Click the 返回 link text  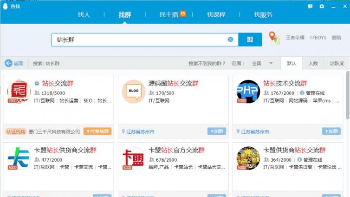(19, 64)
